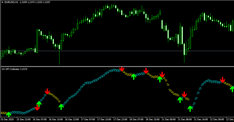Click the 22 Dec 00:00 time label
This screenshot has height=122, width=234.
[217, 119]
